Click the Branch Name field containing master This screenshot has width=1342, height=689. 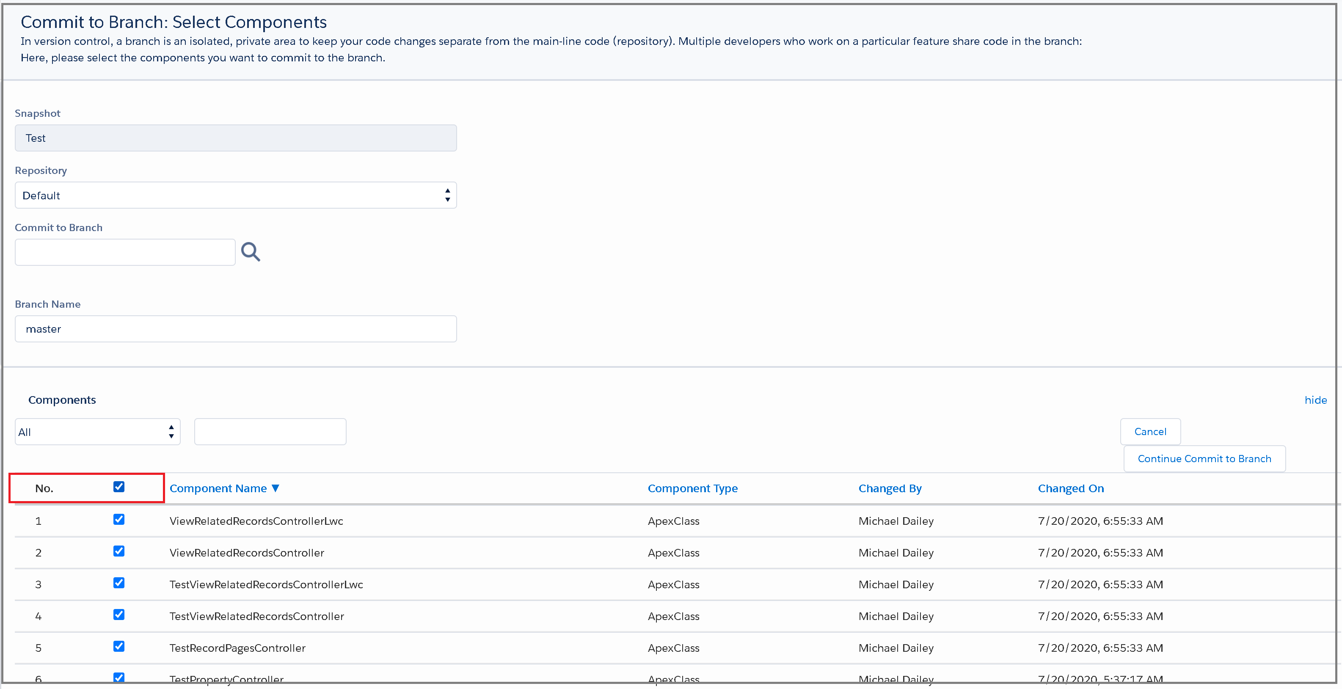(235, 328)
